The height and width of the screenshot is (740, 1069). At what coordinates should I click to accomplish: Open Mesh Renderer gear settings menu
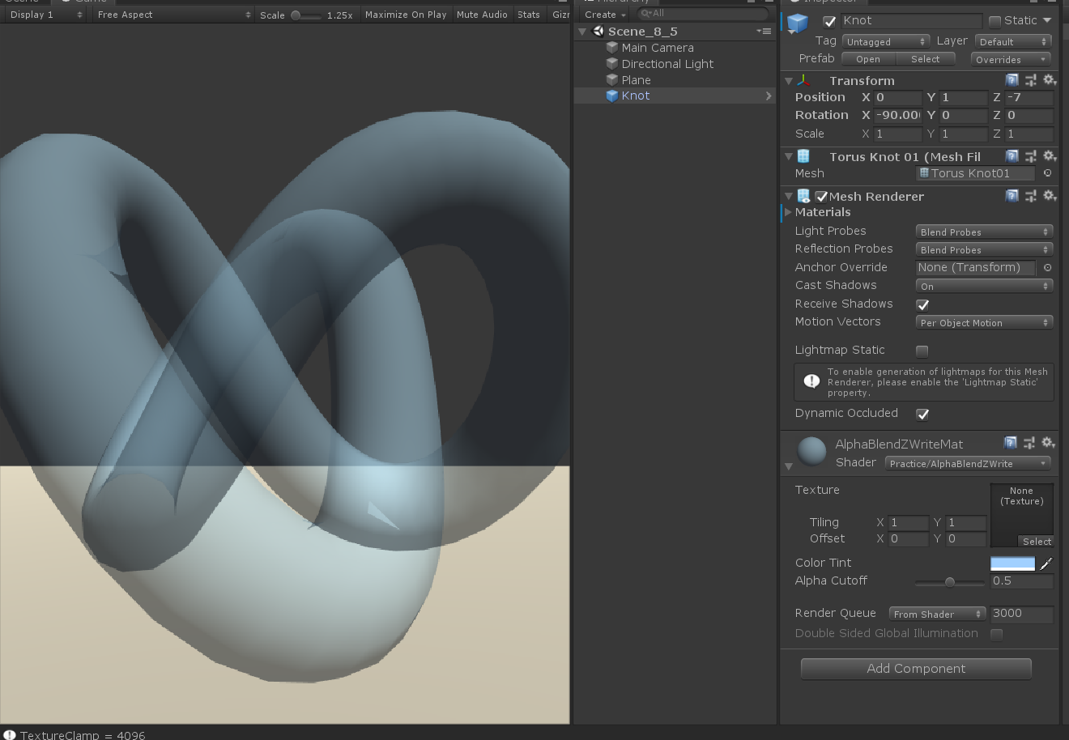click(1049, 196)
